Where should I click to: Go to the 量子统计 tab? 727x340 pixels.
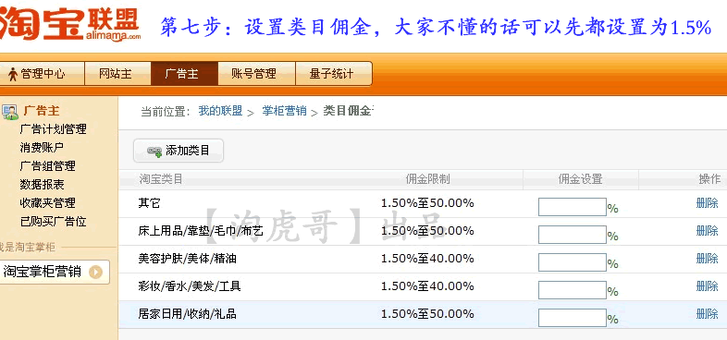tap(334, 74)
